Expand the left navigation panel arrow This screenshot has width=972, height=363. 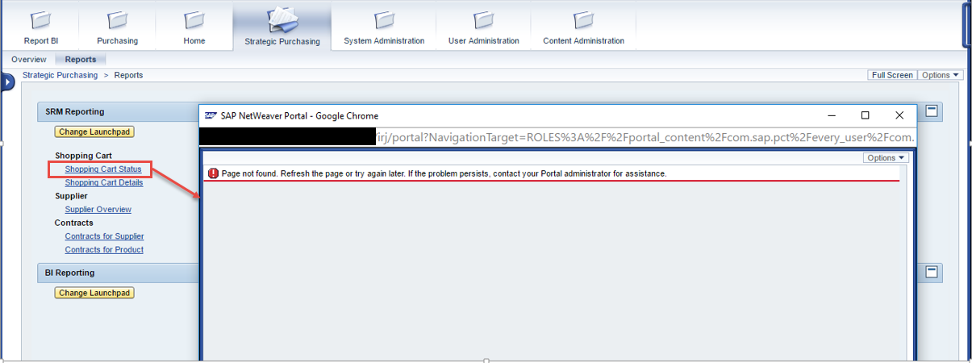(7, 81)
